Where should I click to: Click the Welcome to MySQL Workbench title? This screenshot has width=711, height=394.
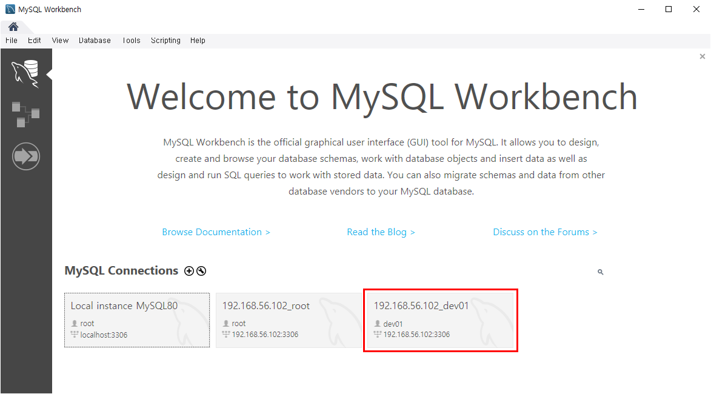click(x=382, y=96)
